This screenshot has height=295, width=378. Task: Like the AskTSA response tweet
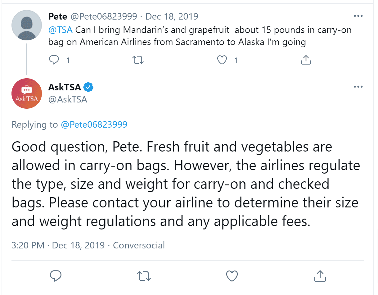pyautogui.click(x=232, y=276)
